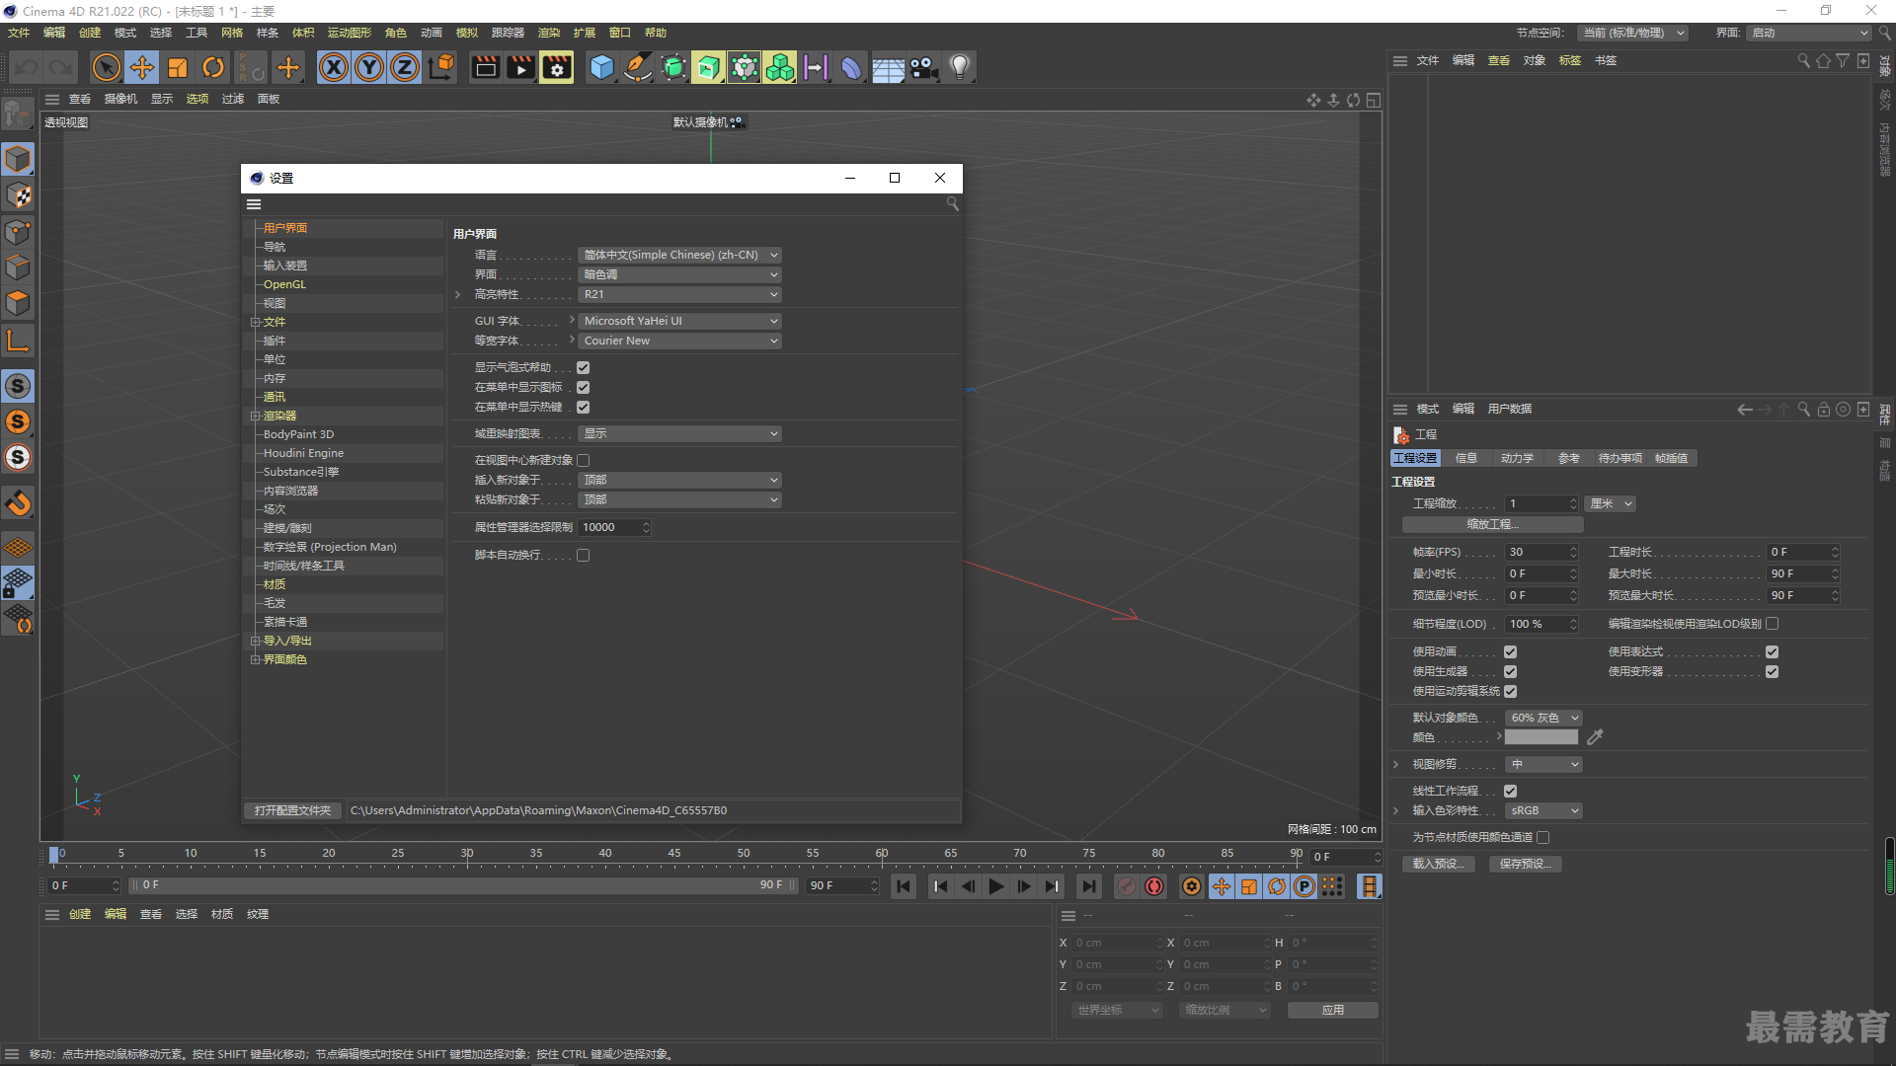Image resolution: width=1896 pixels, height=1066 pixels.
Task: Open the 语言 language dropdown
Action: point(679,255)
